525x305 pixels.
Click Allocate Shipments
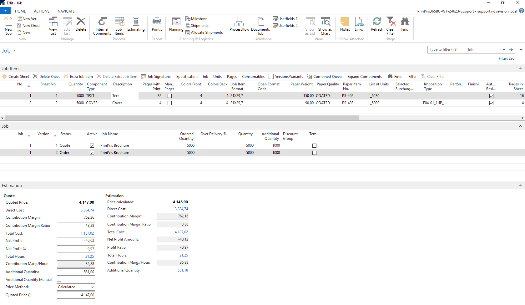(204, 33)
